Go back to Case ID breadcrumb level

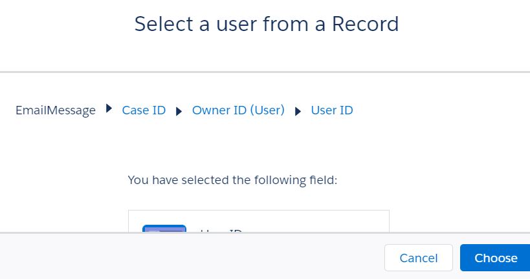pyautogui.click(x=144, y=110)
